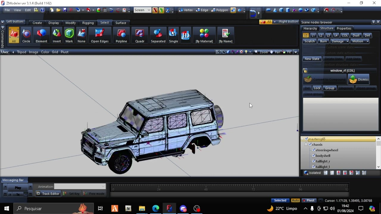The width and height of the screenshot is (381, 214).
Task: Activate the Mark selection tool
Action: [69, 35]
